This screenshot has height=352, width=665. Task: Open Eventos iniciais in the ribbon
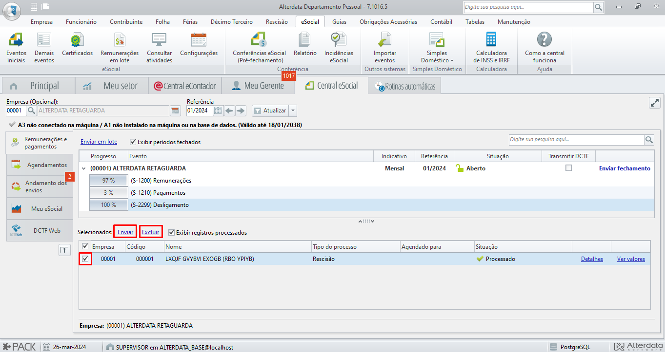(x=17, y=47)
